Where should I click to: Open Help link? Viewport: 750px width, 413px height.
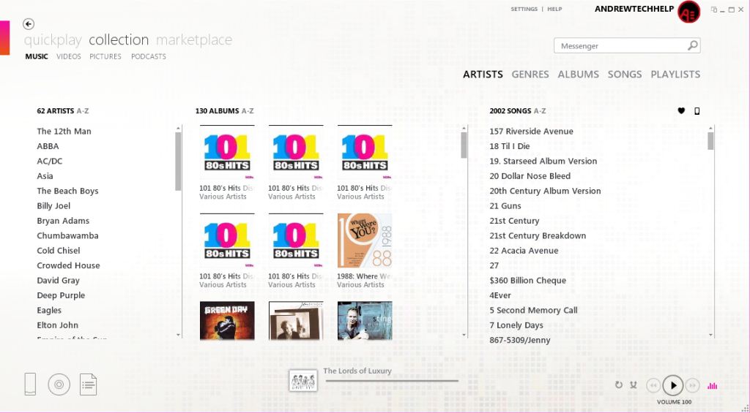(x=554, y=9)
